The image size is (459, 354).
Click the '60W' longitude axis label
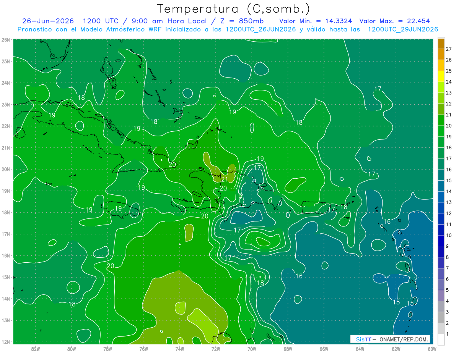pos(432,349)
